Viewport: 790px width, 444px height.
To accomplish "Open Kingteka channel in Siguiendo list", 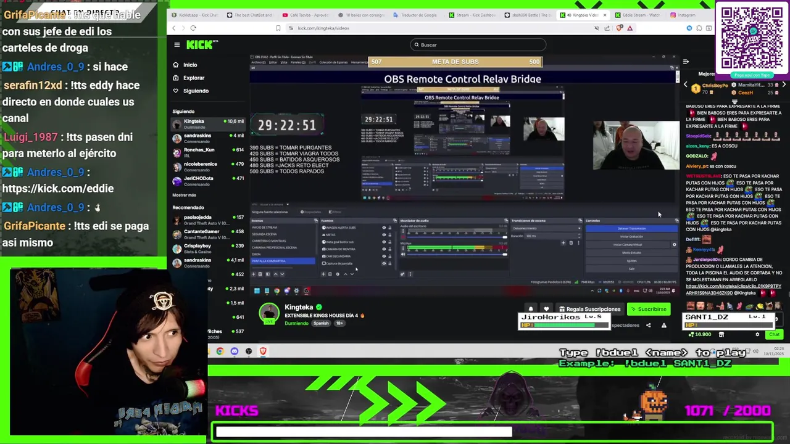I will coord(208,124).
